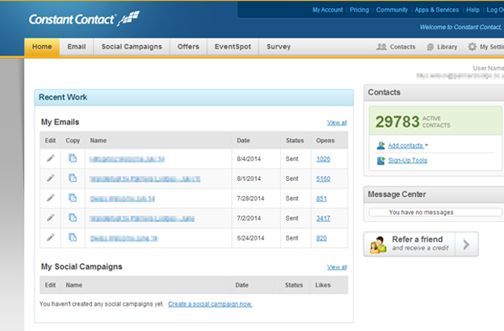Visit the Community link
504x331 pixels.
392,10
